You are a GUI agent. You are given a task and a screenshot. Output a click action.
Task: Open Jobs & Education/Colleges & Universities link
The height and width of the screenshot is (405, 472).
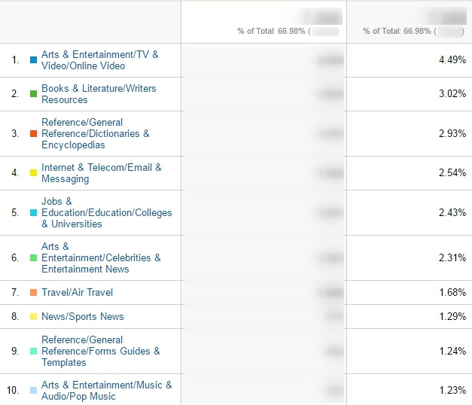(107, 212)
